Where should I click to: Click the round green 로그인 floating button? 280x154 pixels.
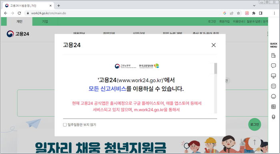coord(255,124)
